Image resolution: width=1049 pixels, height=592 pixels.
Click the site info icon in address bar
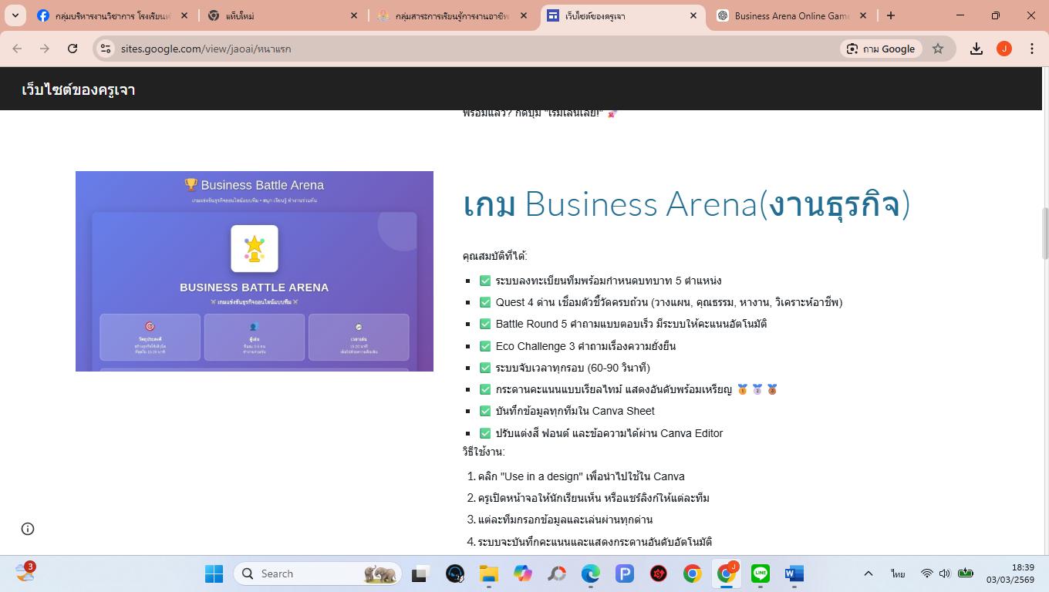click(106, 49)
